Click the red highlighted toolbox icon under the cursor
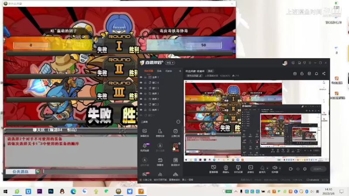 pyautogui.click(x=175, y=147)
